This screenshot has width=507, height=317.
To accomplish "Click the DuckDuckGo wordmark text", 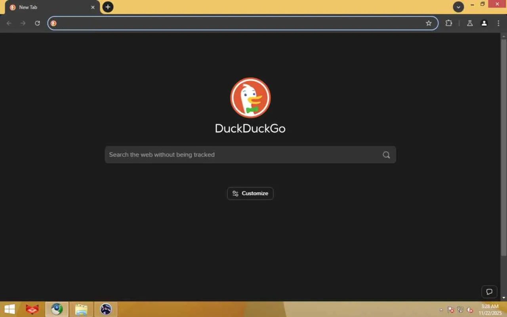I will [250, 128].
